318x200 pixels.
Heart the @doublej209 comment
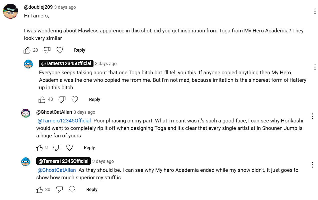tap(60, 50)
